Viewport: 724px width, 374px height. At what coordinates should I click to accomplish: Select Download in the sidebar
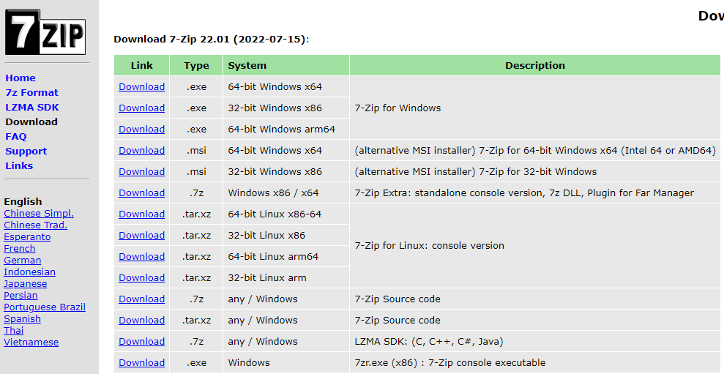pyautogui.click(x=31, y=122)
